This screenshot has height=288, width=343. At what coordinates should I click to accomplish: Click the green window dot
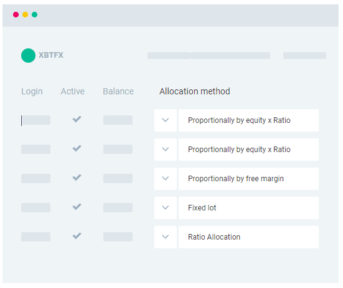click(35, 15)
